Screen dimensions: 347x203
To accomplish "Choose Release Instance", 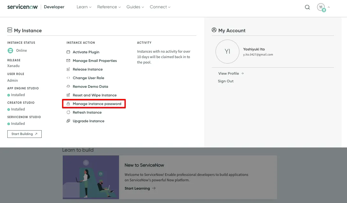I will [x=88, y=69].
